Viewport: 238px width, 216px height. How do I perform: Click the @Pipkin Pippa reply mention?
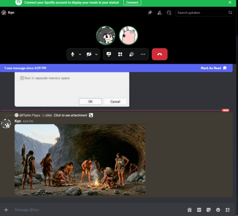tap(30, 115)
